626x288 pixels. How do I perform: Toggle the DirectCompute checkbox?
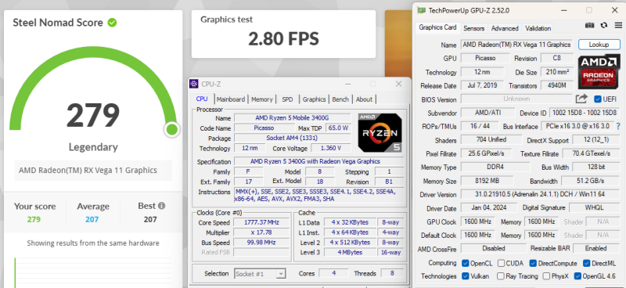point(533,263)
